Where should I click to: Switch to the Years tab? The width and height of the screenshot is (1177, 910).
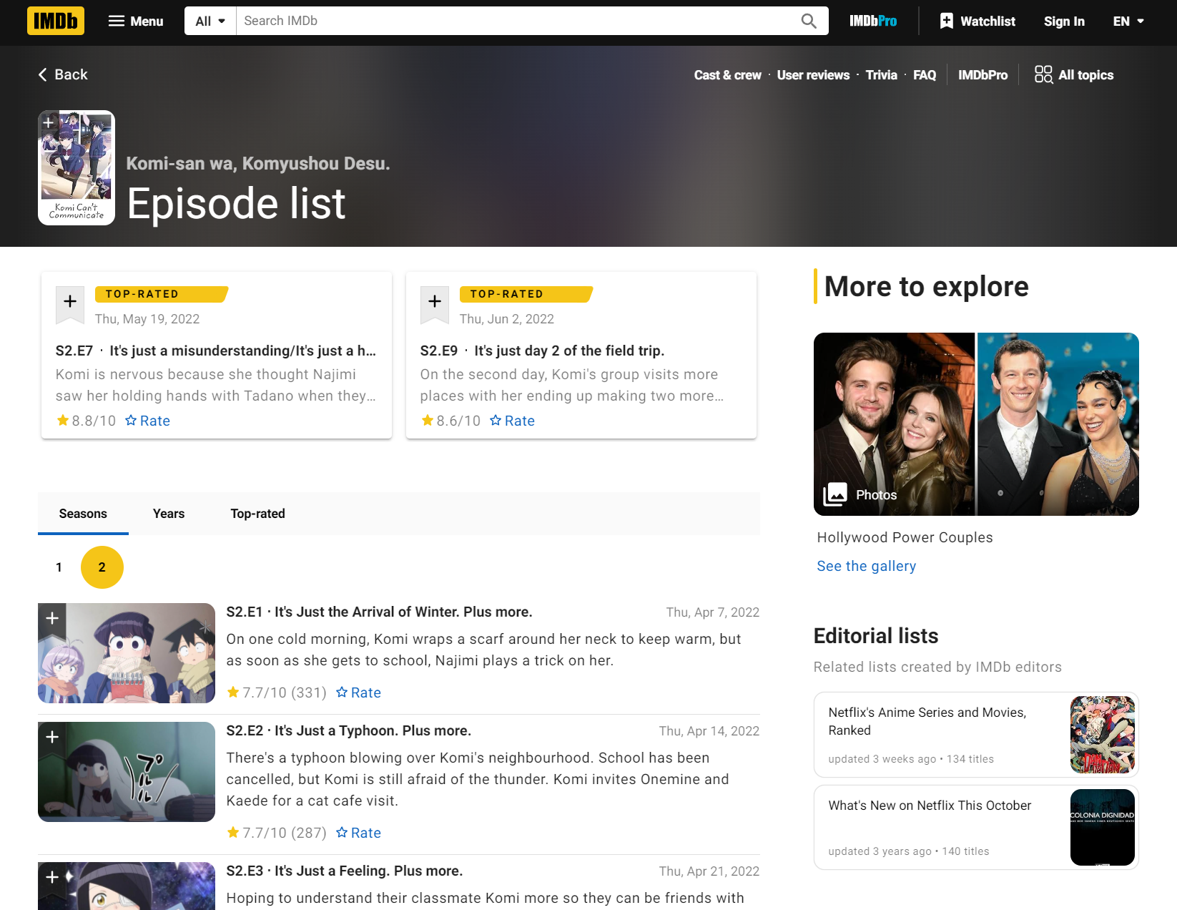tap(169, 514)
